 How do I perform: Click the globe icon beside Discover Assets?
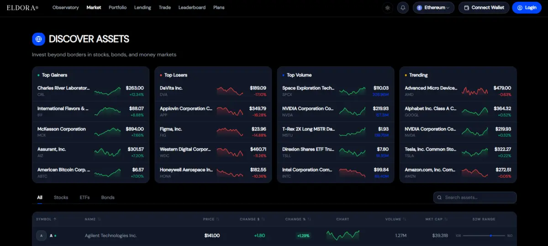pos(38,39)
